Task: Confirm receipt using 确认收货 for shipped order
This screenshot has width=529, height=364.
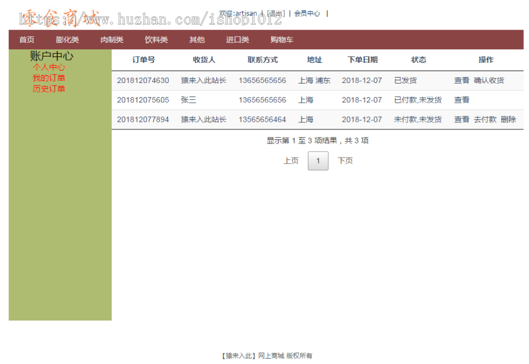Action: click(x=488, y=81)
